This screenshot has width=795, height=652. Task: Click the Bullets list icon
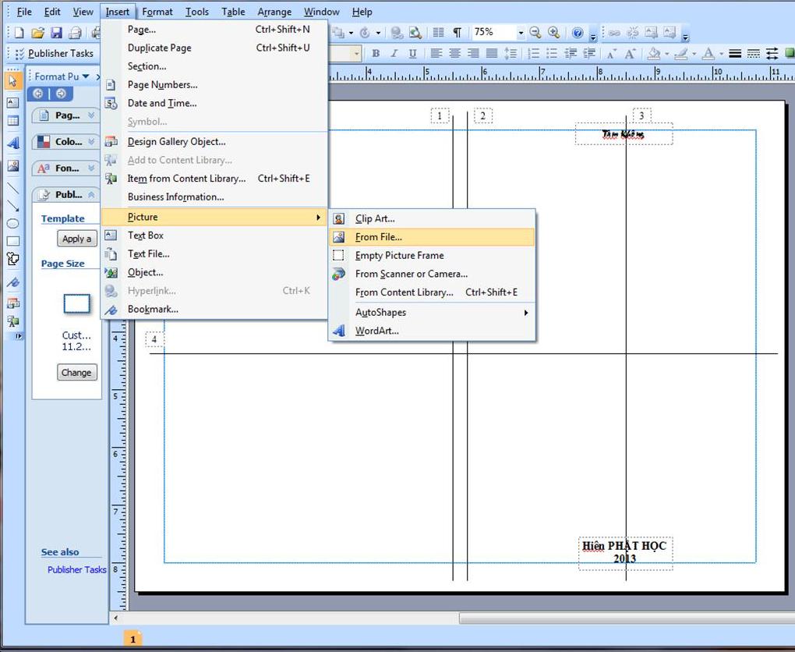click(552, 53)
